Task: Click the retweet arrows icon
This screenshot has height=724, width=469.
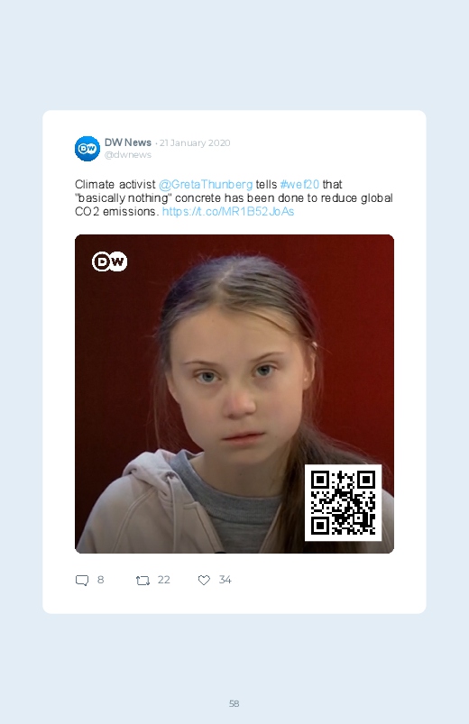Action: click(143, 581)
